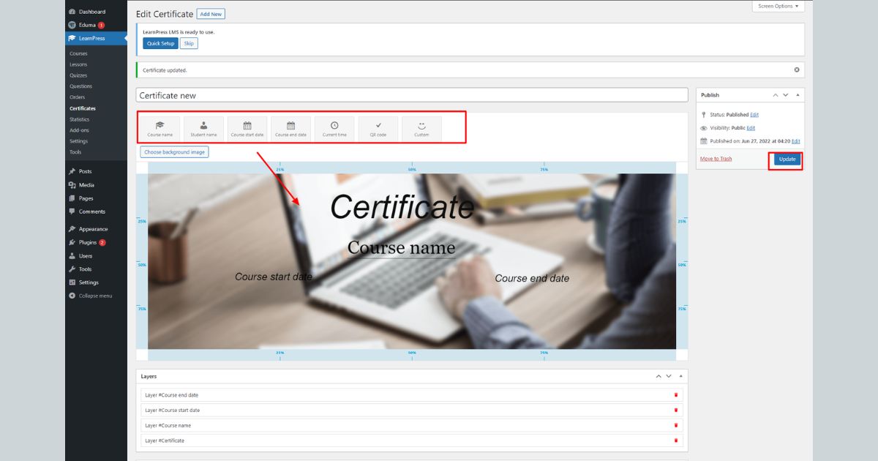
Task: Open Statistics submenu
Action: (79, 119)
